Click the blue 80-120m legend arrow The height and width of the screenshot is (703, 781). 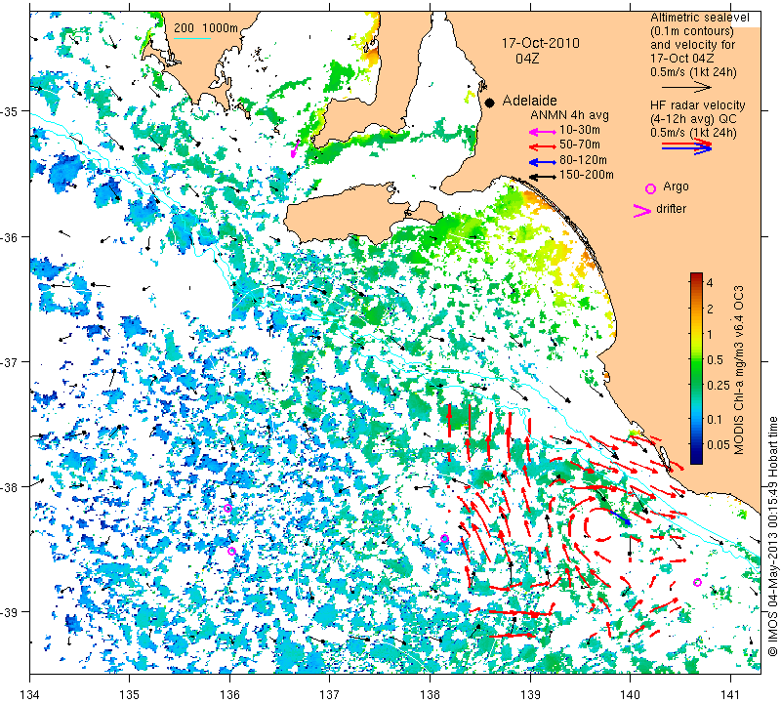click(x=543, y=162)
